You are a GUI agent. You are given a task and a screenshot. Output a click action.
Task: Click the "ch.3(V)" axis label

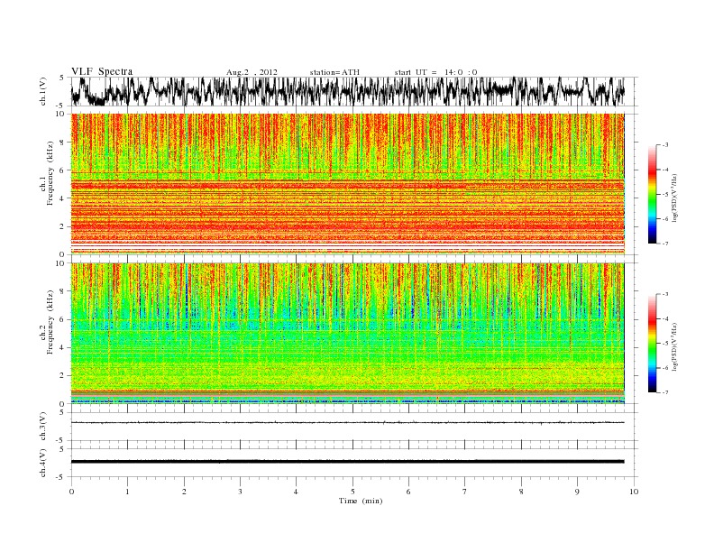(43, 427)
